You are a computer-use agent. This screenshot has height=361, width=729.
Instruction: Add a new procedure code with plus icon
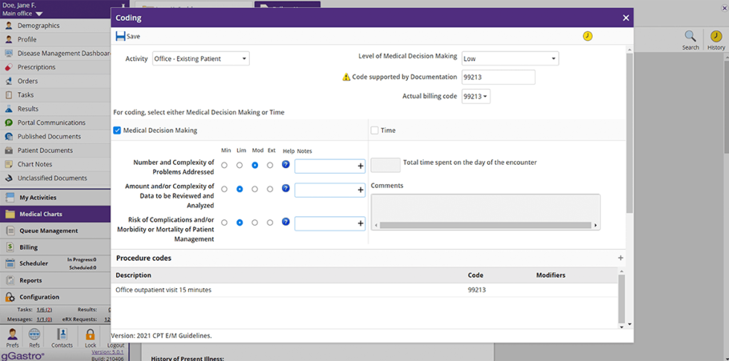point(620,258)
